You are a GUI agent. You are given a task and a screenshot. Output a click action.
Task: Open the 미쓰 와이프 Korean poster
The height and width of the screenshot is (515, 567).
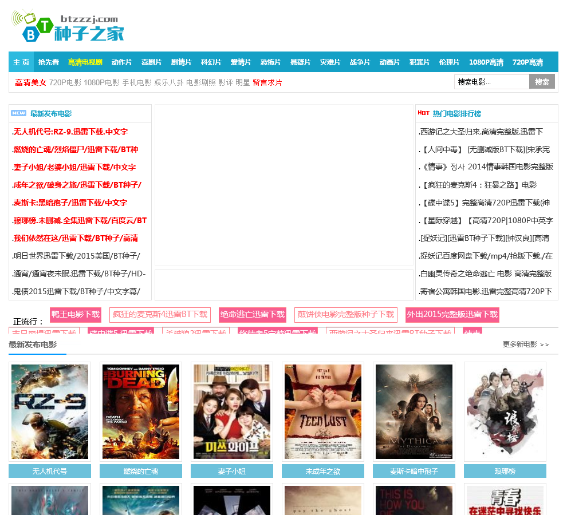232,411
